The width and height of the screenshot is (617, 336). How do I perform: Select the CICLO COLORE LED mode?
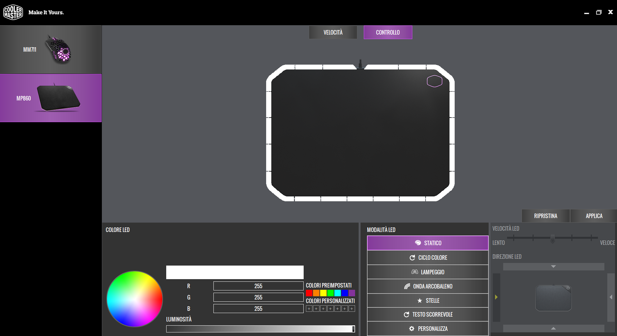click(x=428, y=257)
